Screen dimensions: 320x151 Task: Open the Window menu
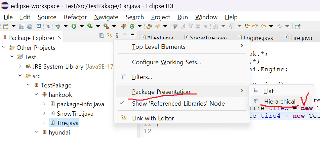206,17
